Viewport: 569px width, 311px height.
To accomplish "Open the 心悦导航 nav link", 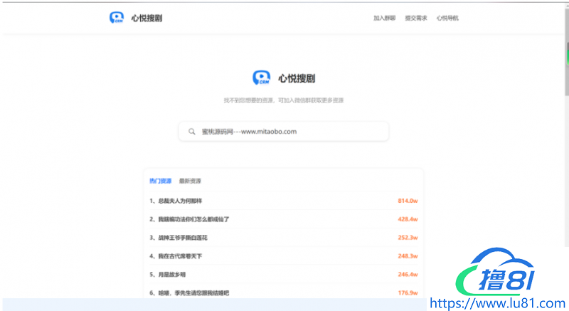I will click(x=447, y=18).
